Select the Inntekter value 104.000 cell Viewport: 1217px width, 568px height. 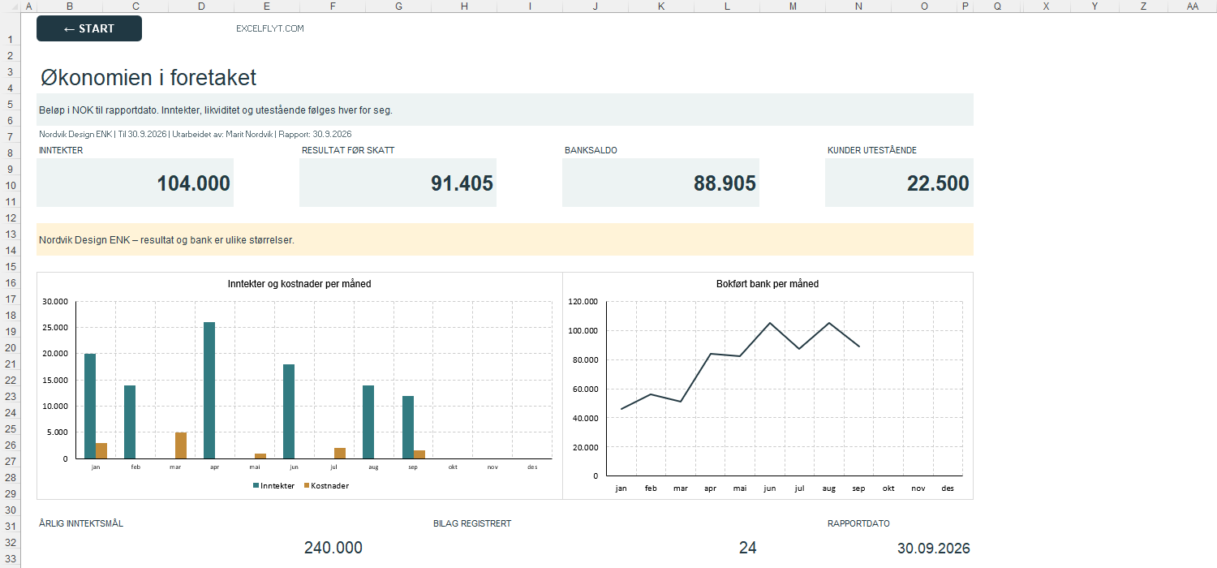135,183
